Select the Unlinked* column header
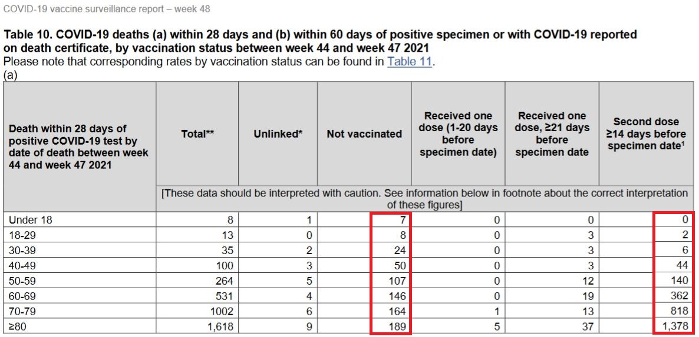699x337 pixels. point(278,134)
